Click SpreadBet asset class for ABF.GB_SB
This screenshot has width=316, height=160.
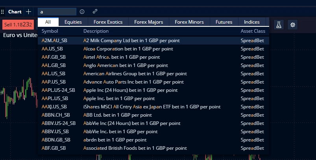(252, 148)
